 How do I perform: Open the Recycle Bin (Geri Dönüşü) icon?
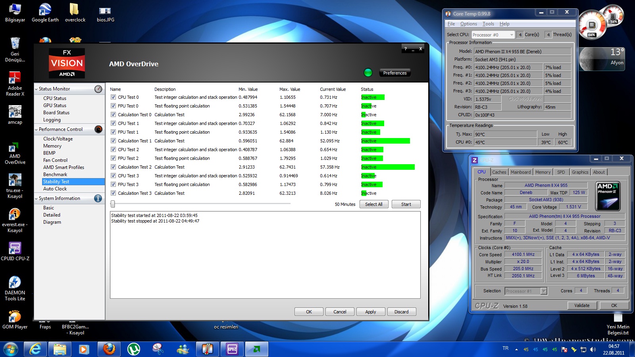[15, 49]
